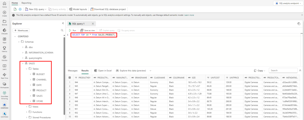304x120 pixels.
Task: Click the results Search field
Action: 283,71
